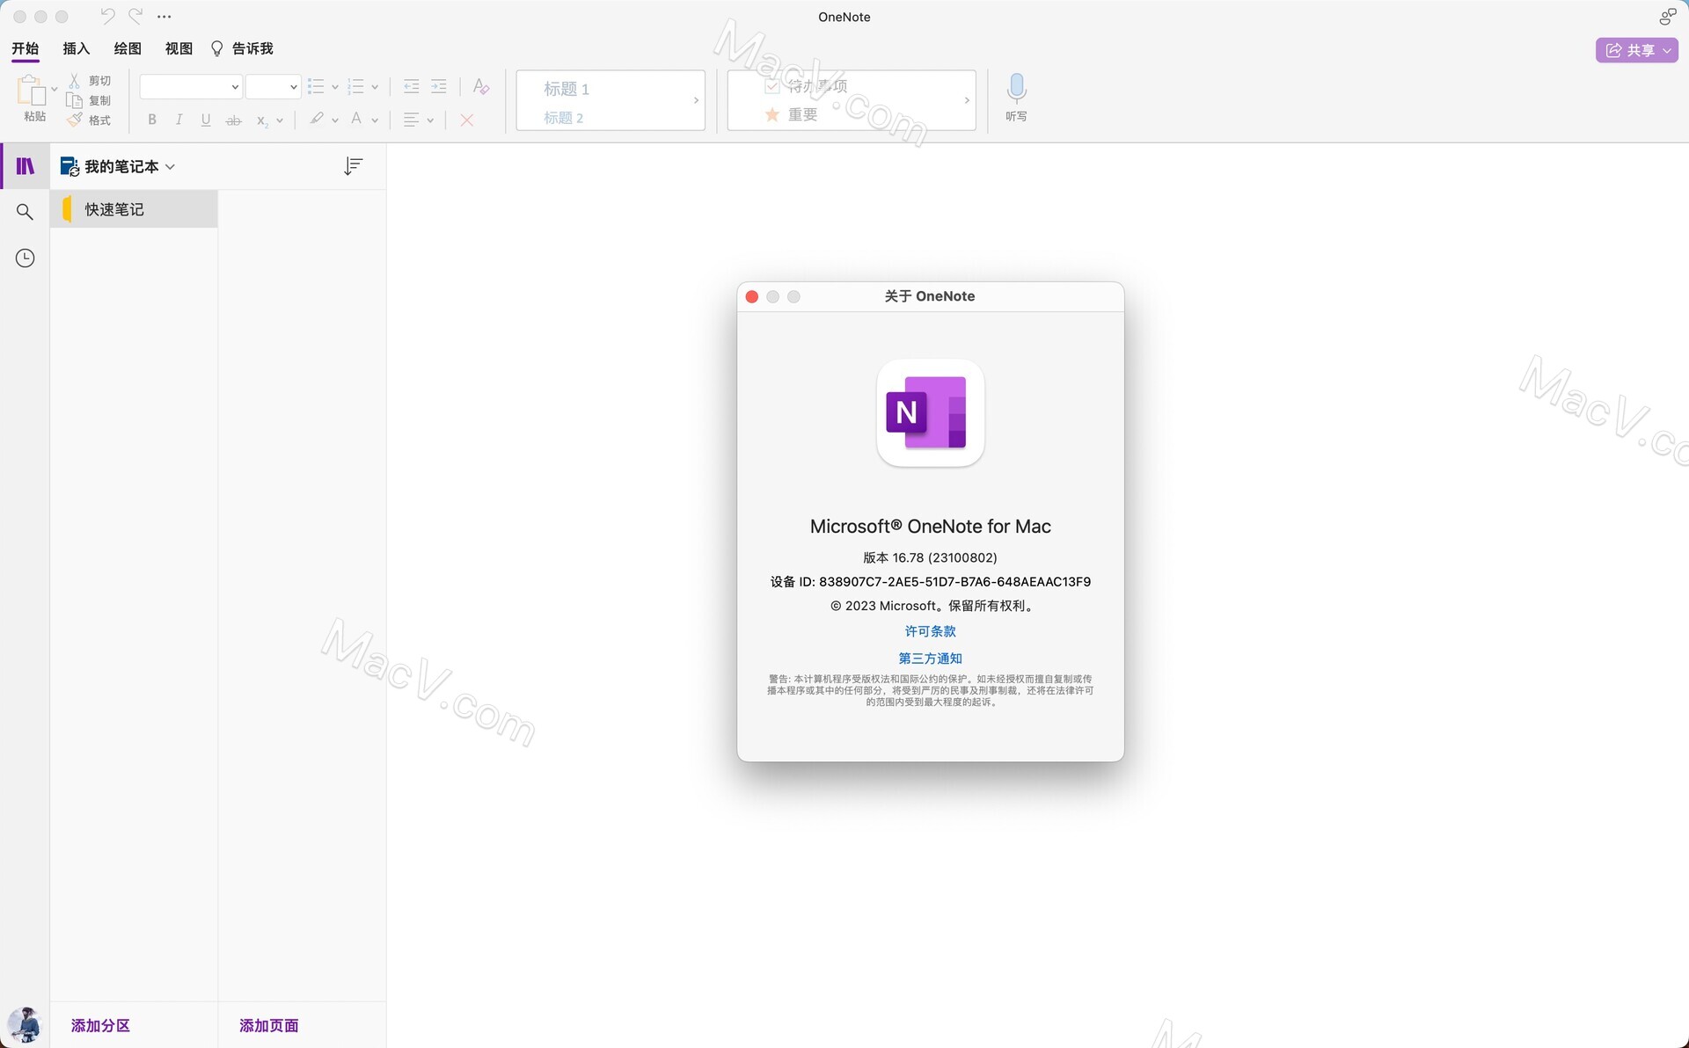
Task: Click 添加分区 to add section
Action: coord(100,1025)
